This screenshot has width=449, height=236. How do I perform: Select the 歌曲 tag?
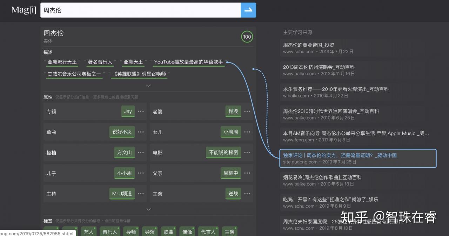(x=169, y=232)
